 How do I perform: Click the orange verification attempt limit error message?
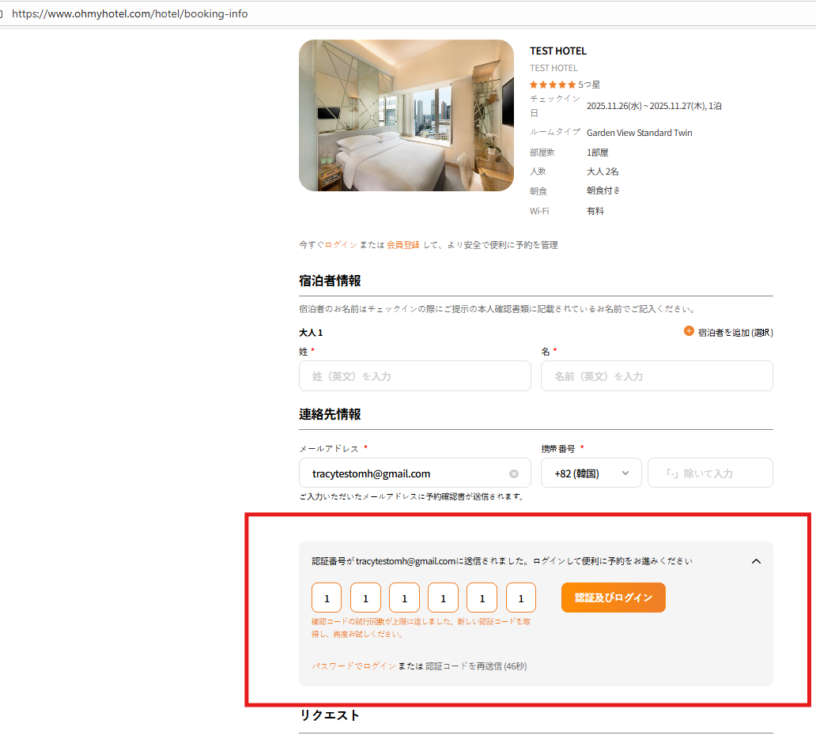421,628
